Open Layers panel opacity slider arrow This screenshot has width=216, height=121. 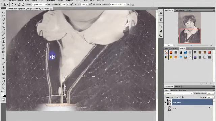click(x=213, y=93)
